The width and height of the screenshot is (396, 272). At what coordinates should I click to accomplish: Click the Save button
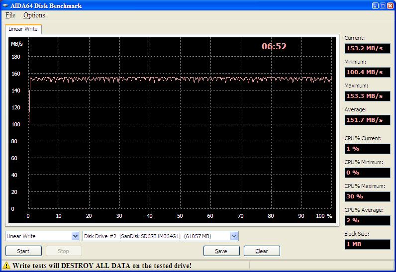coord(221,251)
